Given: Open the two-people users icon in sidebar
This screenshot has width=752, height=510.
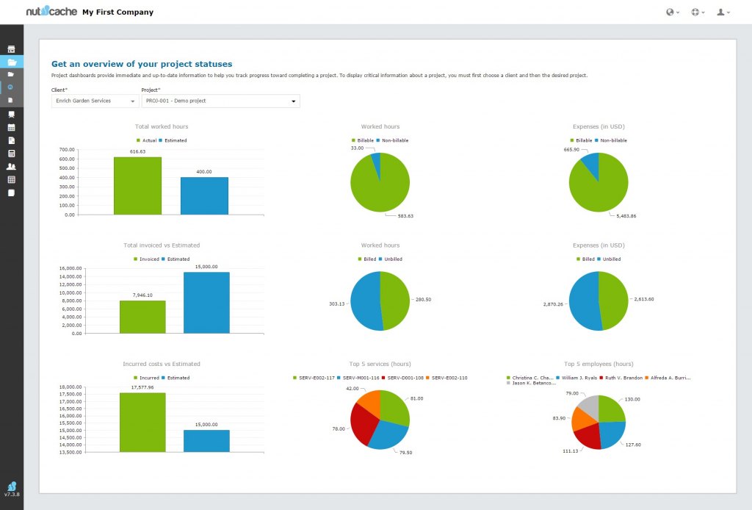Looking at the screenshot, I should click(x=11, y=167).
